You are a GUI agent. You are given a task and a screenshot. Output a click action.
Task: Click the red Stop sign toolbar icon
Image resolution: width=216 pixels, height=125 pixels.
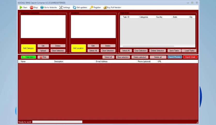(32, 7)
